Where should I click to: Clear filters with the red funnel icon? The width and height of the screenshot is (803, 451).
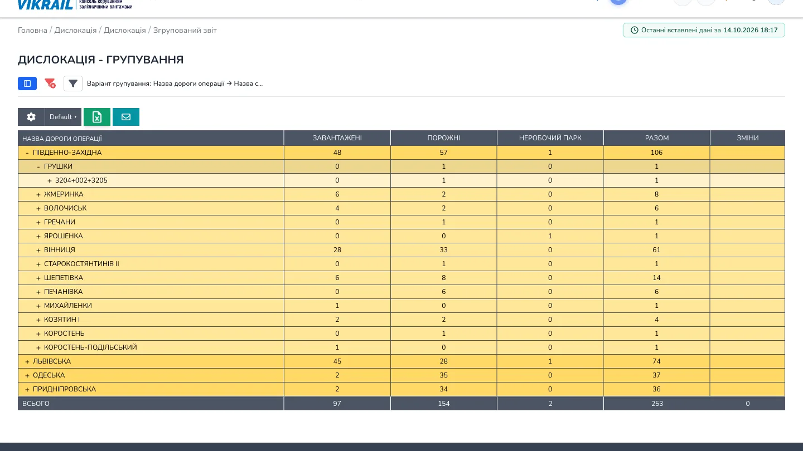[x=50, y=84]
